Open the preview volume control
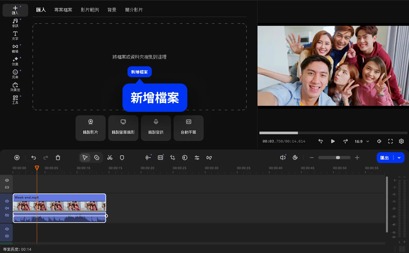 pyautogui.click(x=379, y=141)
